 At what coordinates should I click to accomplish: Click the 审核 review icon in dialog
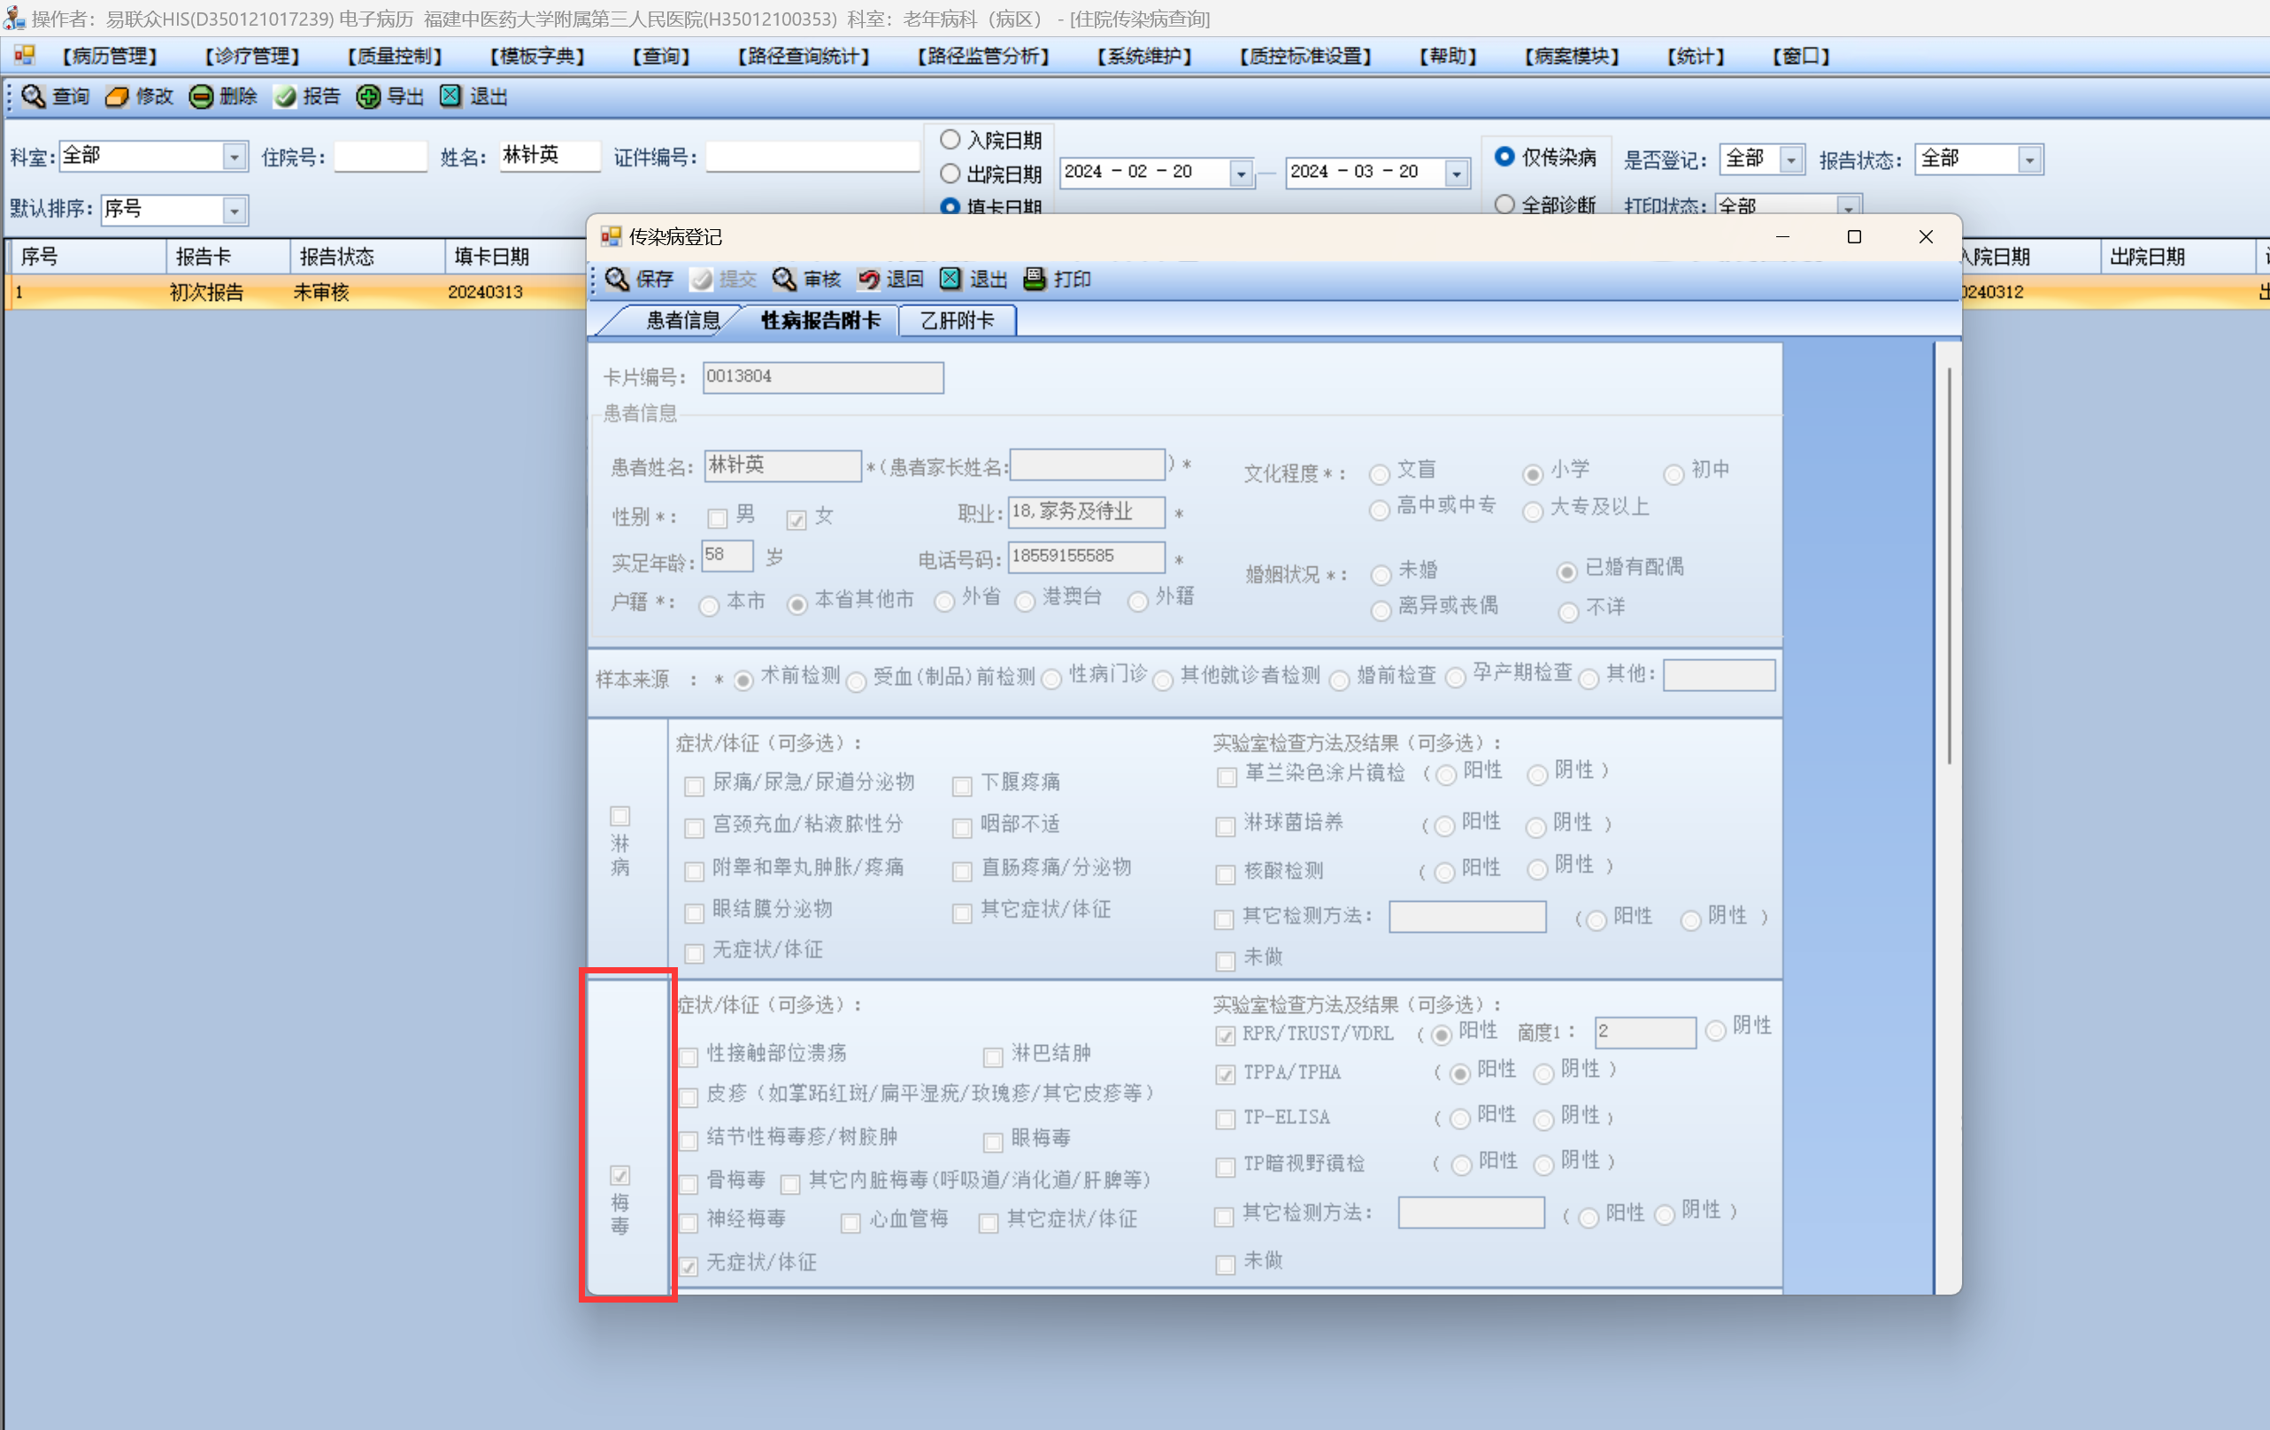click(784, 279)
